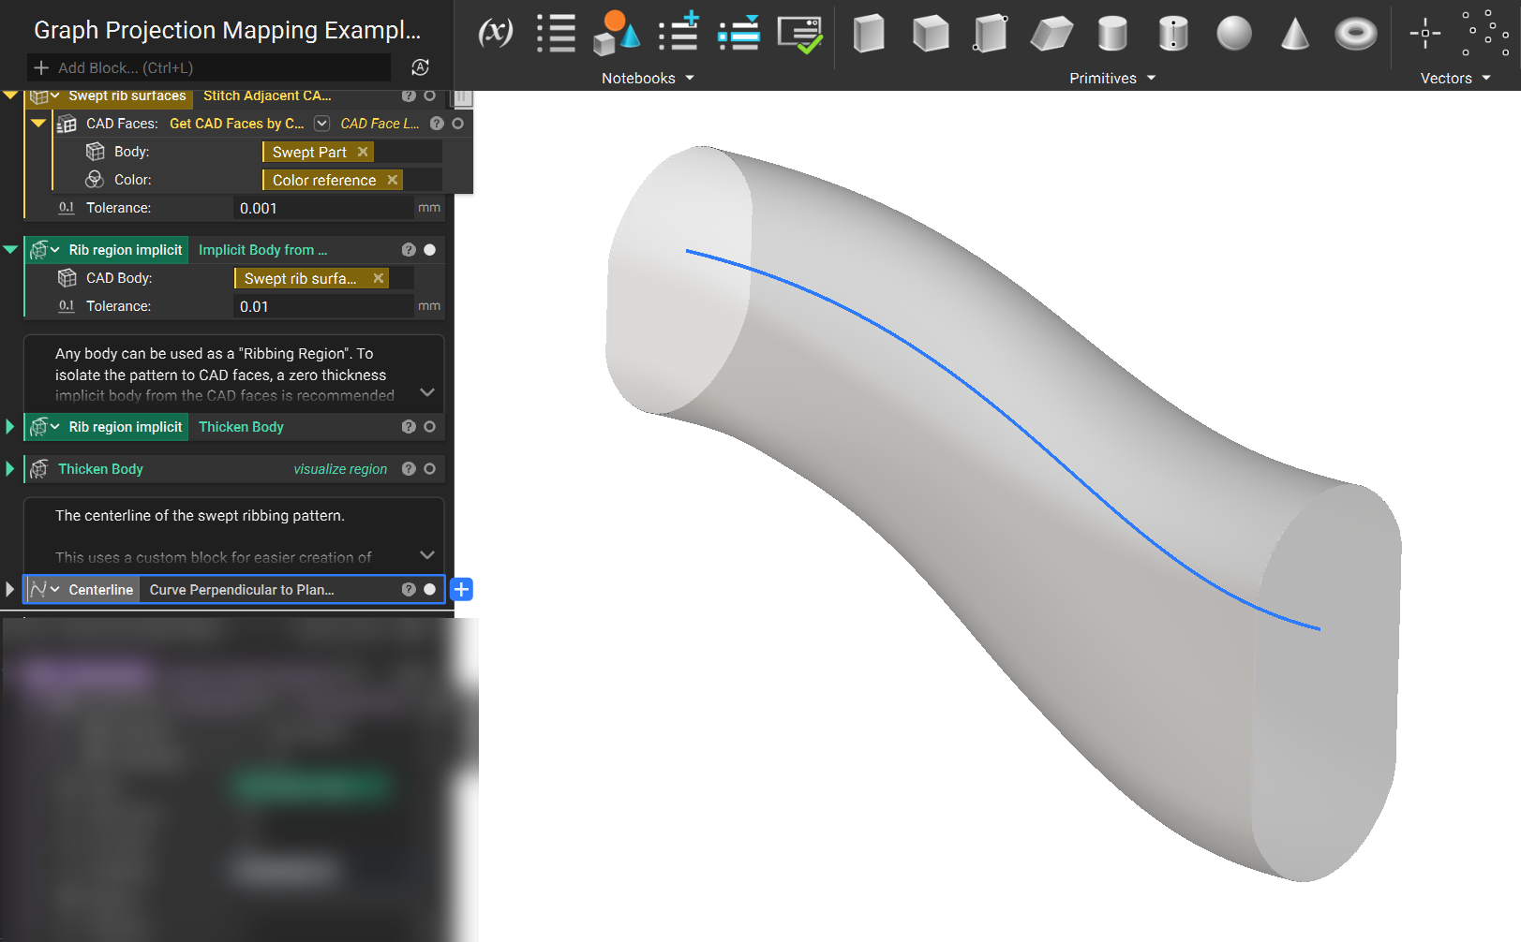This screenshot has width=1521, height=942.
Task: Expand the ribbing region note chevron
Action: click(x=427, y=392)
